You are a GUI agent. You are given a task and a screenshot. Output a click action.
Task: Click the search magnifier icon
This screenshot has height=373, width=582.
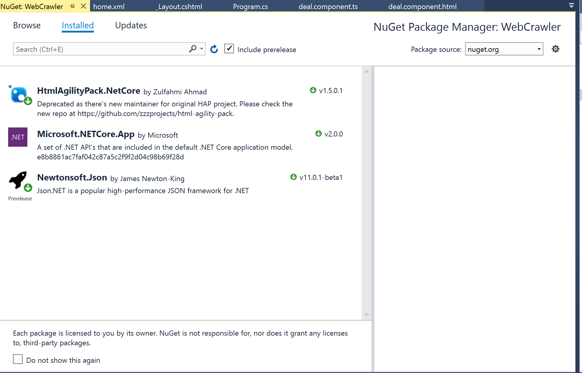coord(193,49)
